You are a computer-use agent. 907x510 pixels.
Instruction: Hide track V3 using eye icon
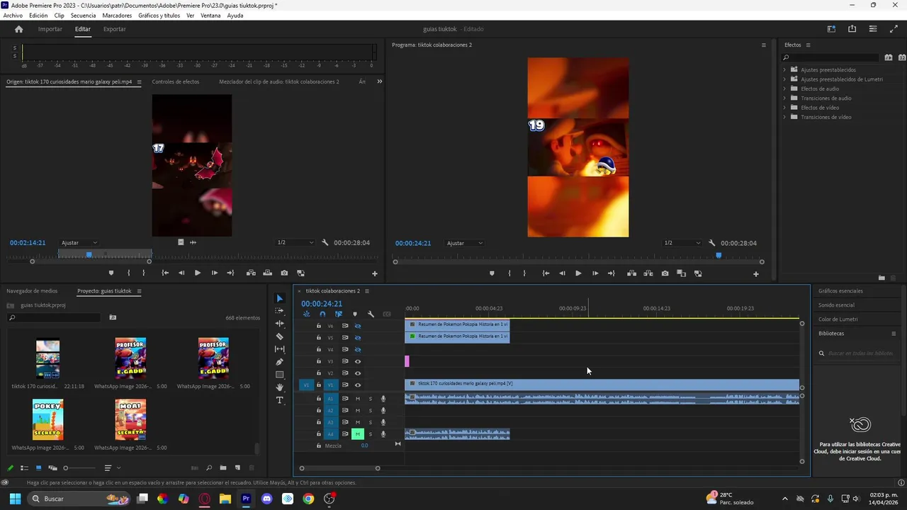pyautogui.click(x=358, y=361)
